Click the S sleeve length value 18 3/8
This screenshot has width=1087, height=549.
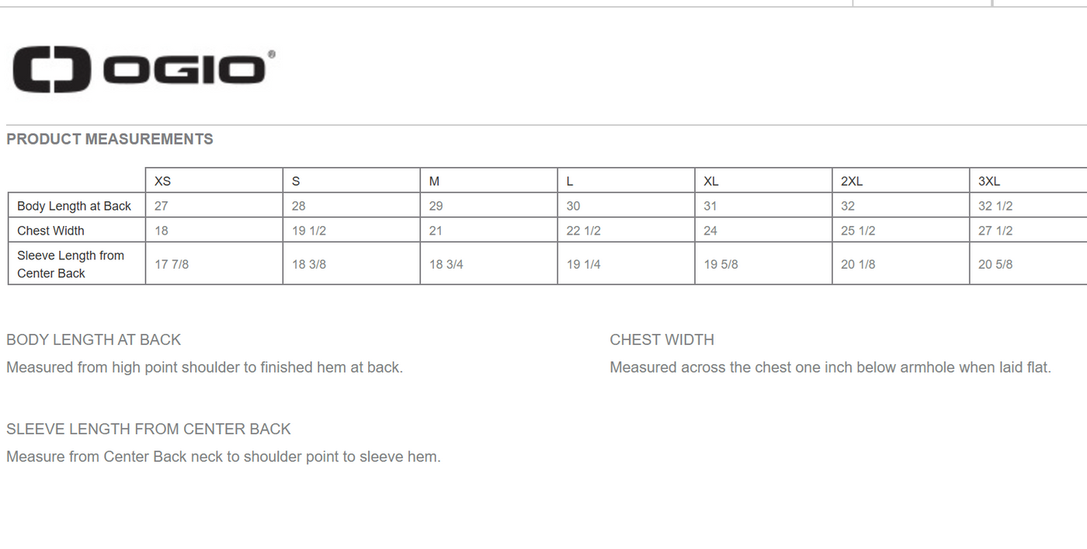(x=309, y=264)
